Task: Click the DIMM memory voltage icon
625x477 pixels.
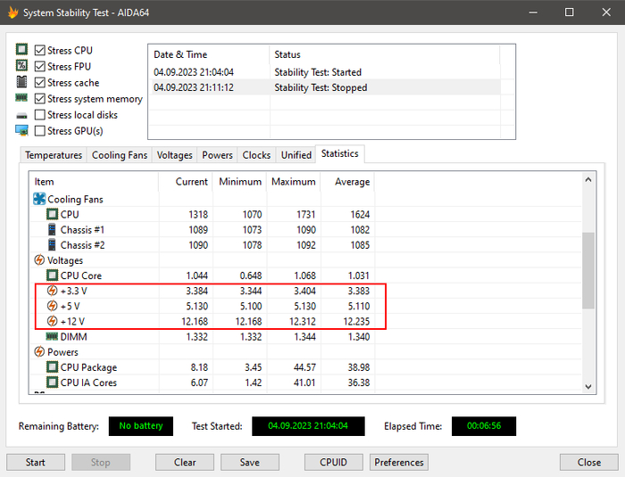Action: (52, 336)
